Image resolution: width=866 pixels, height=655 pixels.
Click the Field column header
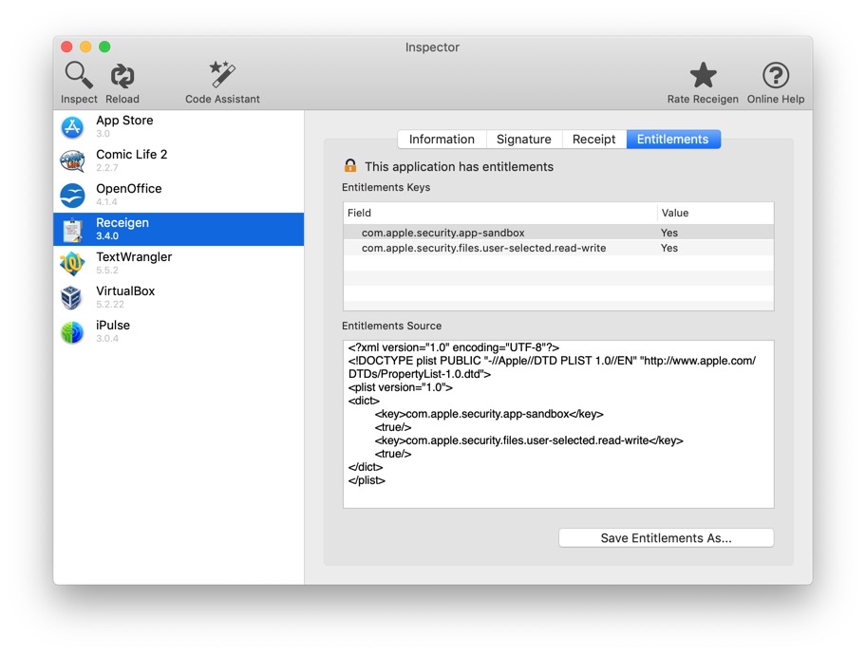point(499,214)
